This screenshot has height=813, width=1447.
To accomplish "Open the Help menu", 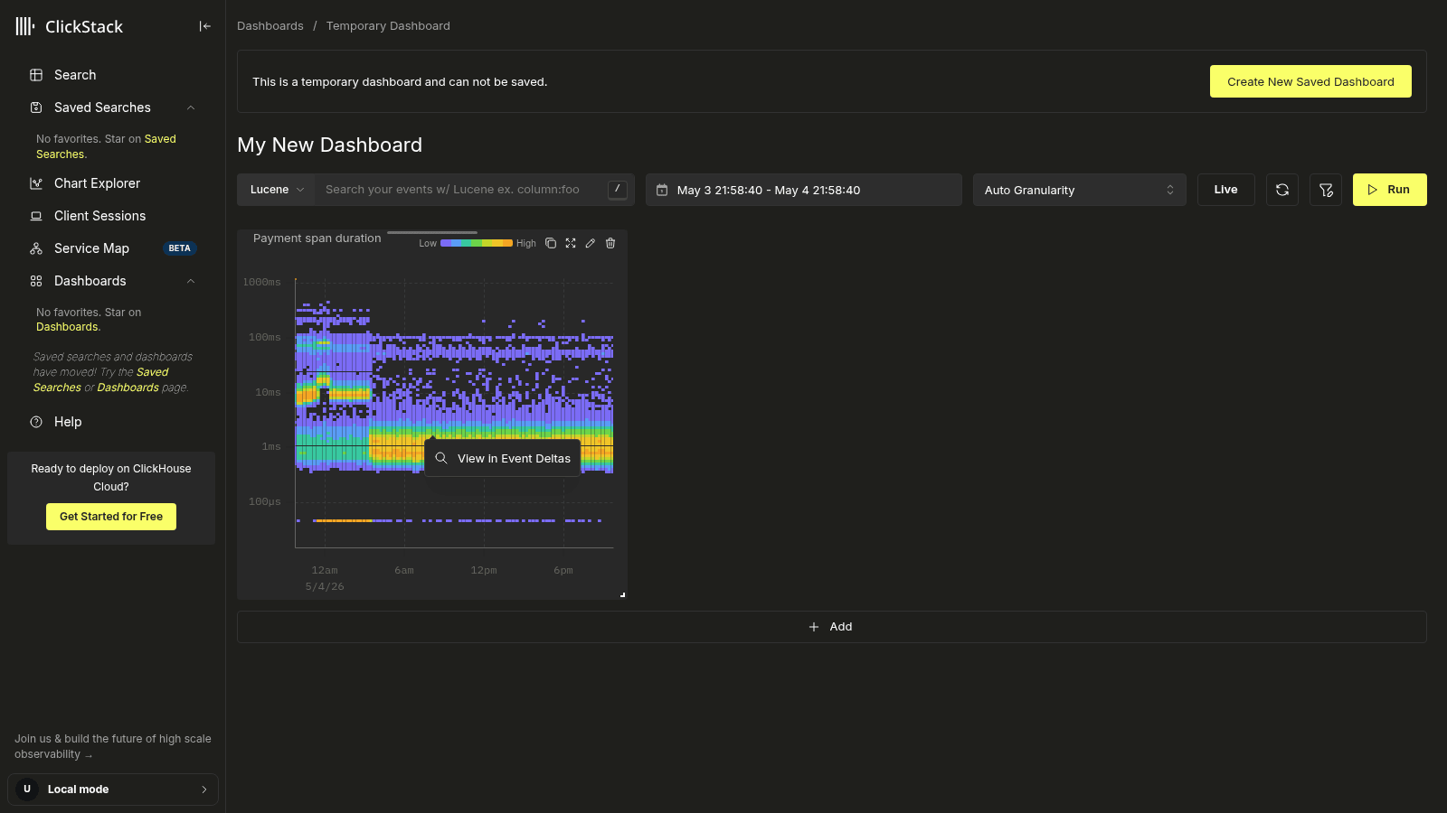I will (x=68, y=422).
